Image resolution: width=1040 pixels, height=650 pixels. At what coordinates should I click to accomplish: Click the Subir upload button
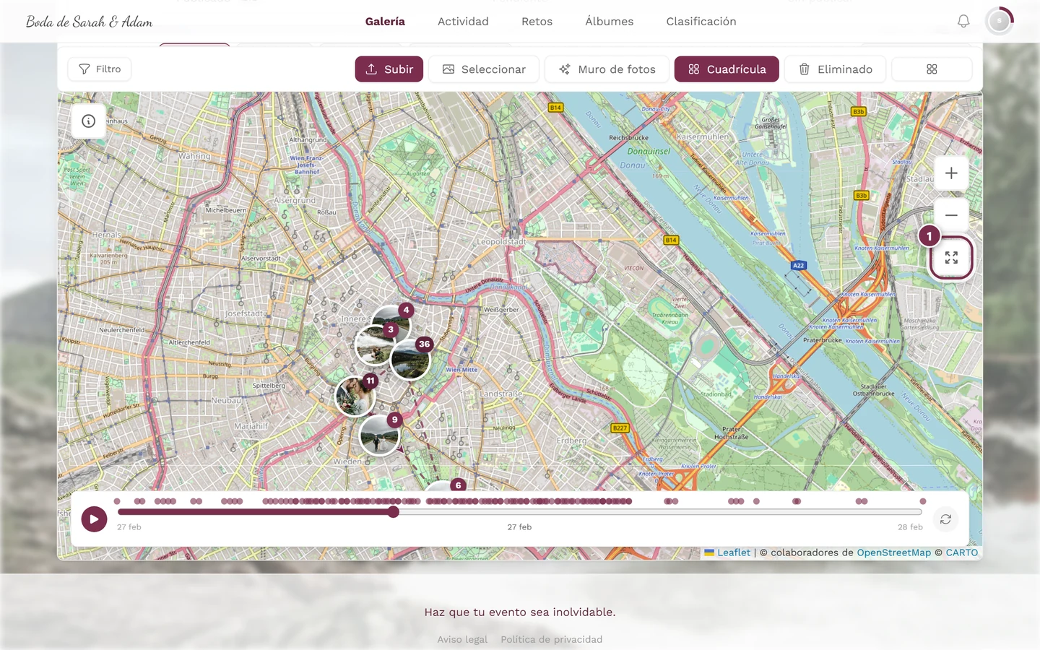point(389,69)
